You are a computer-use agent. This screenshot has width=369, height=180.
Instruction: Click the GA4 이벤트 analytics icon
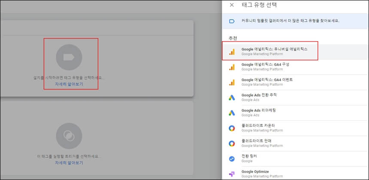tap(232, 82)
